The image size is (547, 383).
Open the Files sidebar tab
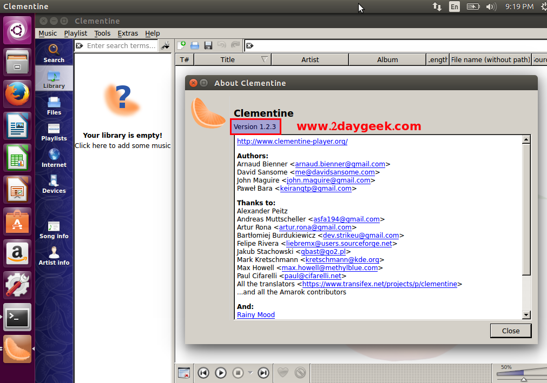click(x=54, y=105)
